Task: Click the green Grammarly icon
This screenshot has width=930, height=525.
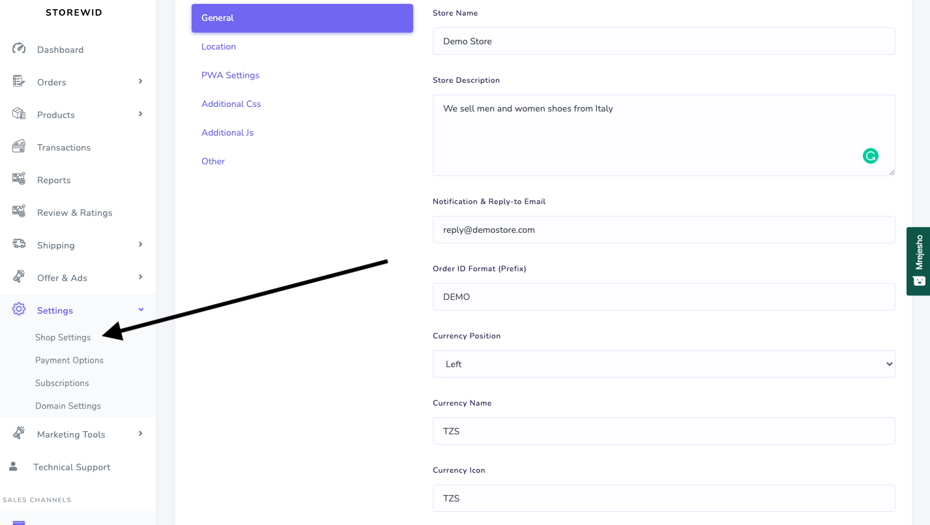Action: click(x=871, y=156)
